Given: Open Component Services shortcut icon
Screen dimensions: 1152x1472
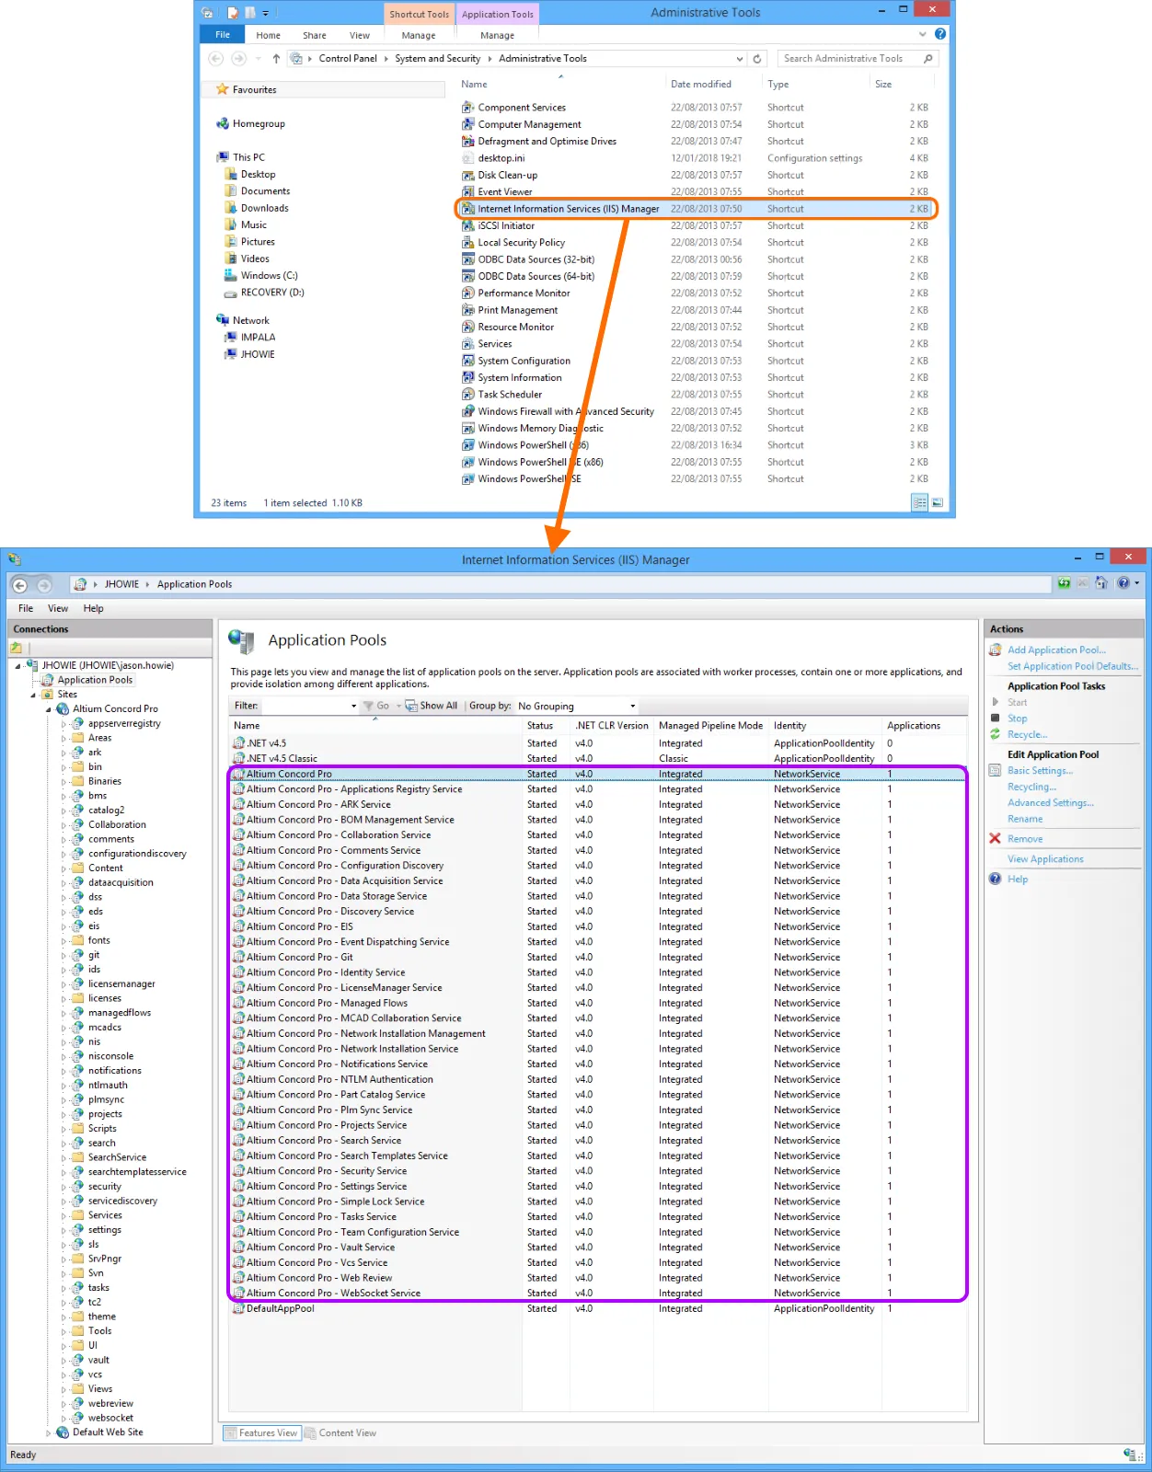Looking at the screenshot, I should tap(467, 108).
